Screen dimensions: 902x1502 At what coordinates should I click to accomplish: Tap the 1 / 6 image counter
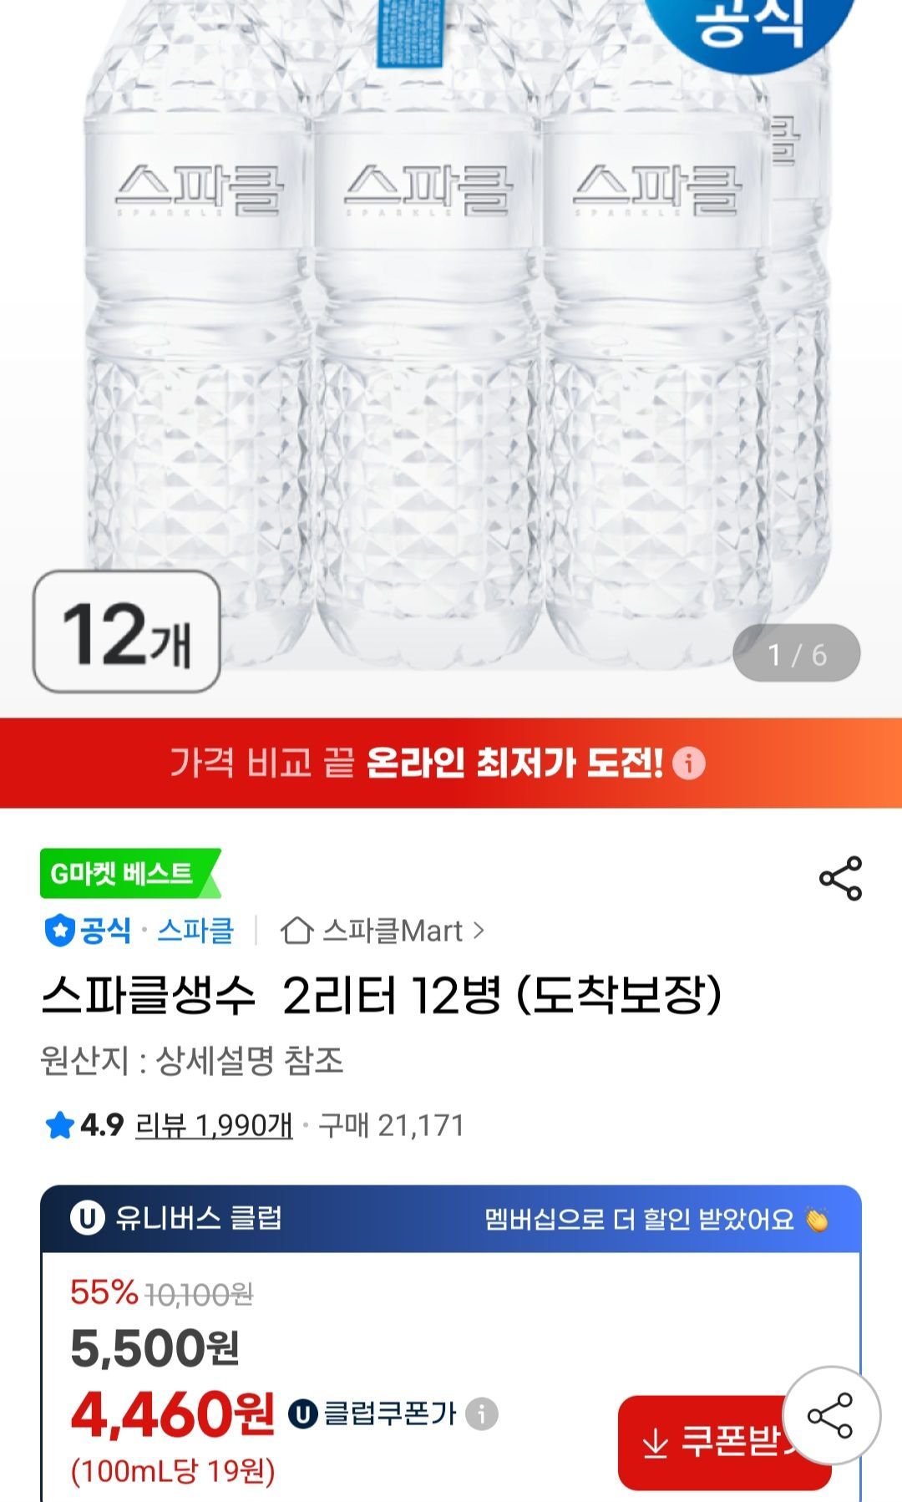tap(796, 654)
